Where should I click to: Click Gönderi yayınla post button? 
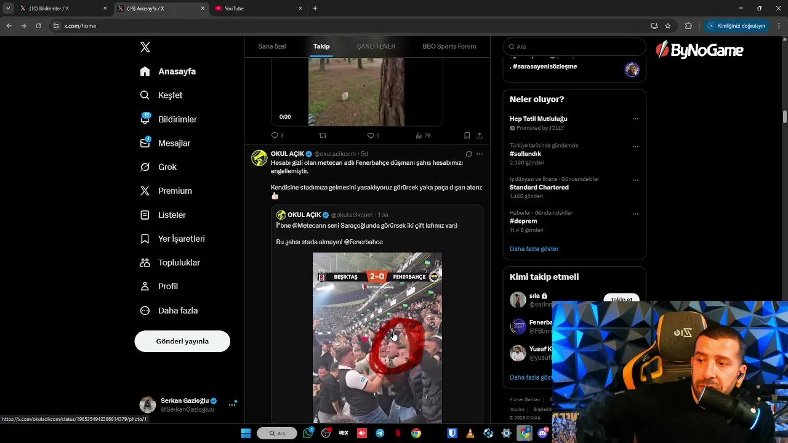182,341
